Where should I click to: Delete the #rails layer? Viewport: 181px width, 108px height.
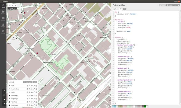click(x=36, y=86)
